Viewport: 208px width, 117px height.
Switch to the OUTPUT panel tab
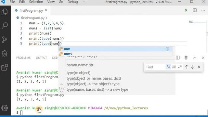click(x=41, y=58)
